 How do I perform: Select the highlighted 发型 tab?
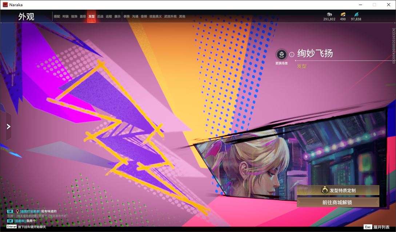(x=91, y=16)
